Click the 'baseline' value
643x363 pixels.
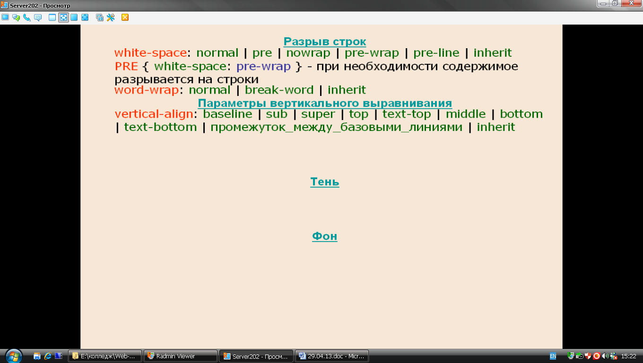pos(227,113)
